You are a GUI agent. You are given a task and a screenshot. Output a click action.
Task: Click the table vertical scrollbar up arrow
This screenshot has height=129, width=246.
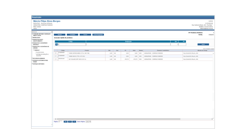pyautogui.click(x=214, y=54)
